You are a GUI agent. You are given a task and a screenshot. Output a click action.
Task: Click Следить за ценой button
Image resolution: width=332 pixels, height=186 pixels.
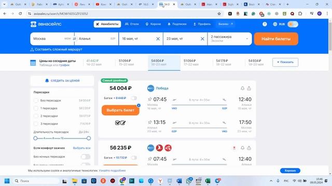coord(62,81)
